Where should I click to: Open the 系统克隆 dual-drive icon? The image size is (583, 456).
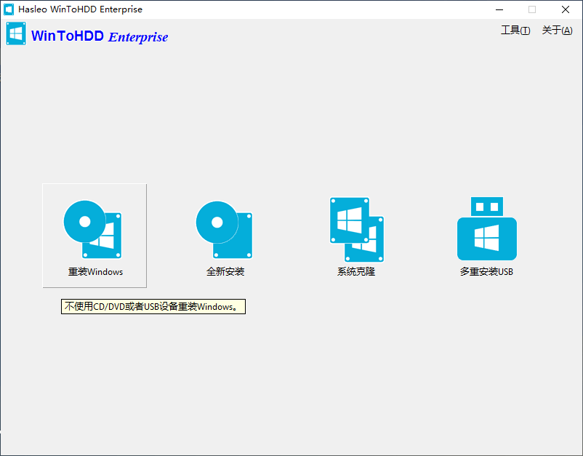356,229
